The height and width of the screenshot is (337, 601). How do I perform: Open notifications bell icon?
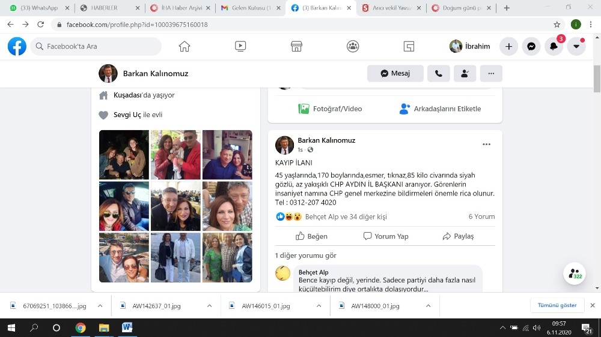(x=554, y=46)
